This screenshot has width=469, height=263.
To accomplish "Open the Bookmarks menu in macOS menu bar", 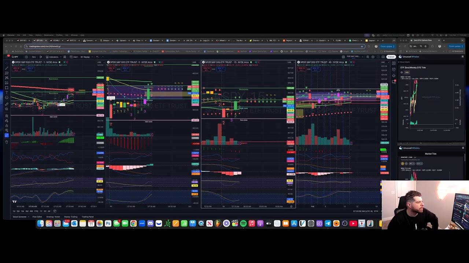I will tap(49, 35).
